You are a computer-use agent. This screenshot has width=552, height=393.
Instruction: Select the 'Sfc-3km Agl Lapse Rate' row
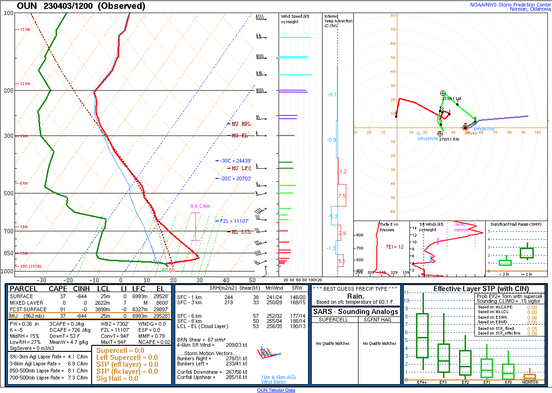coord(49,357)
